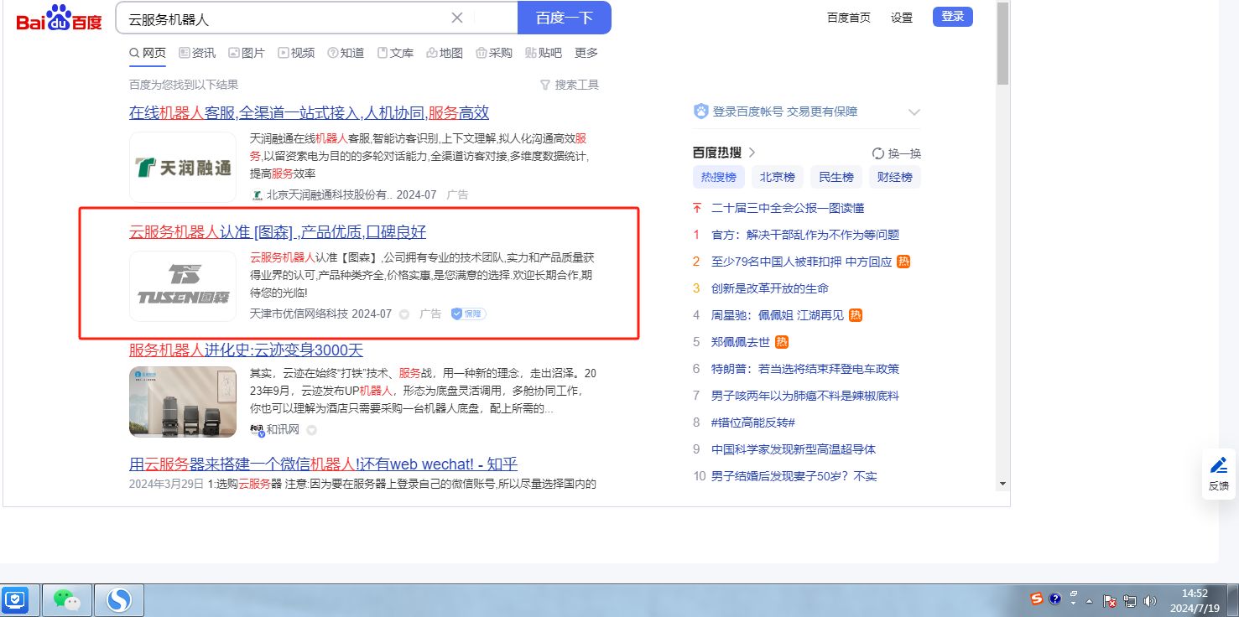Switch to the 图片 tab
The image size is (1239, 617).
click(x=247, y=53)
